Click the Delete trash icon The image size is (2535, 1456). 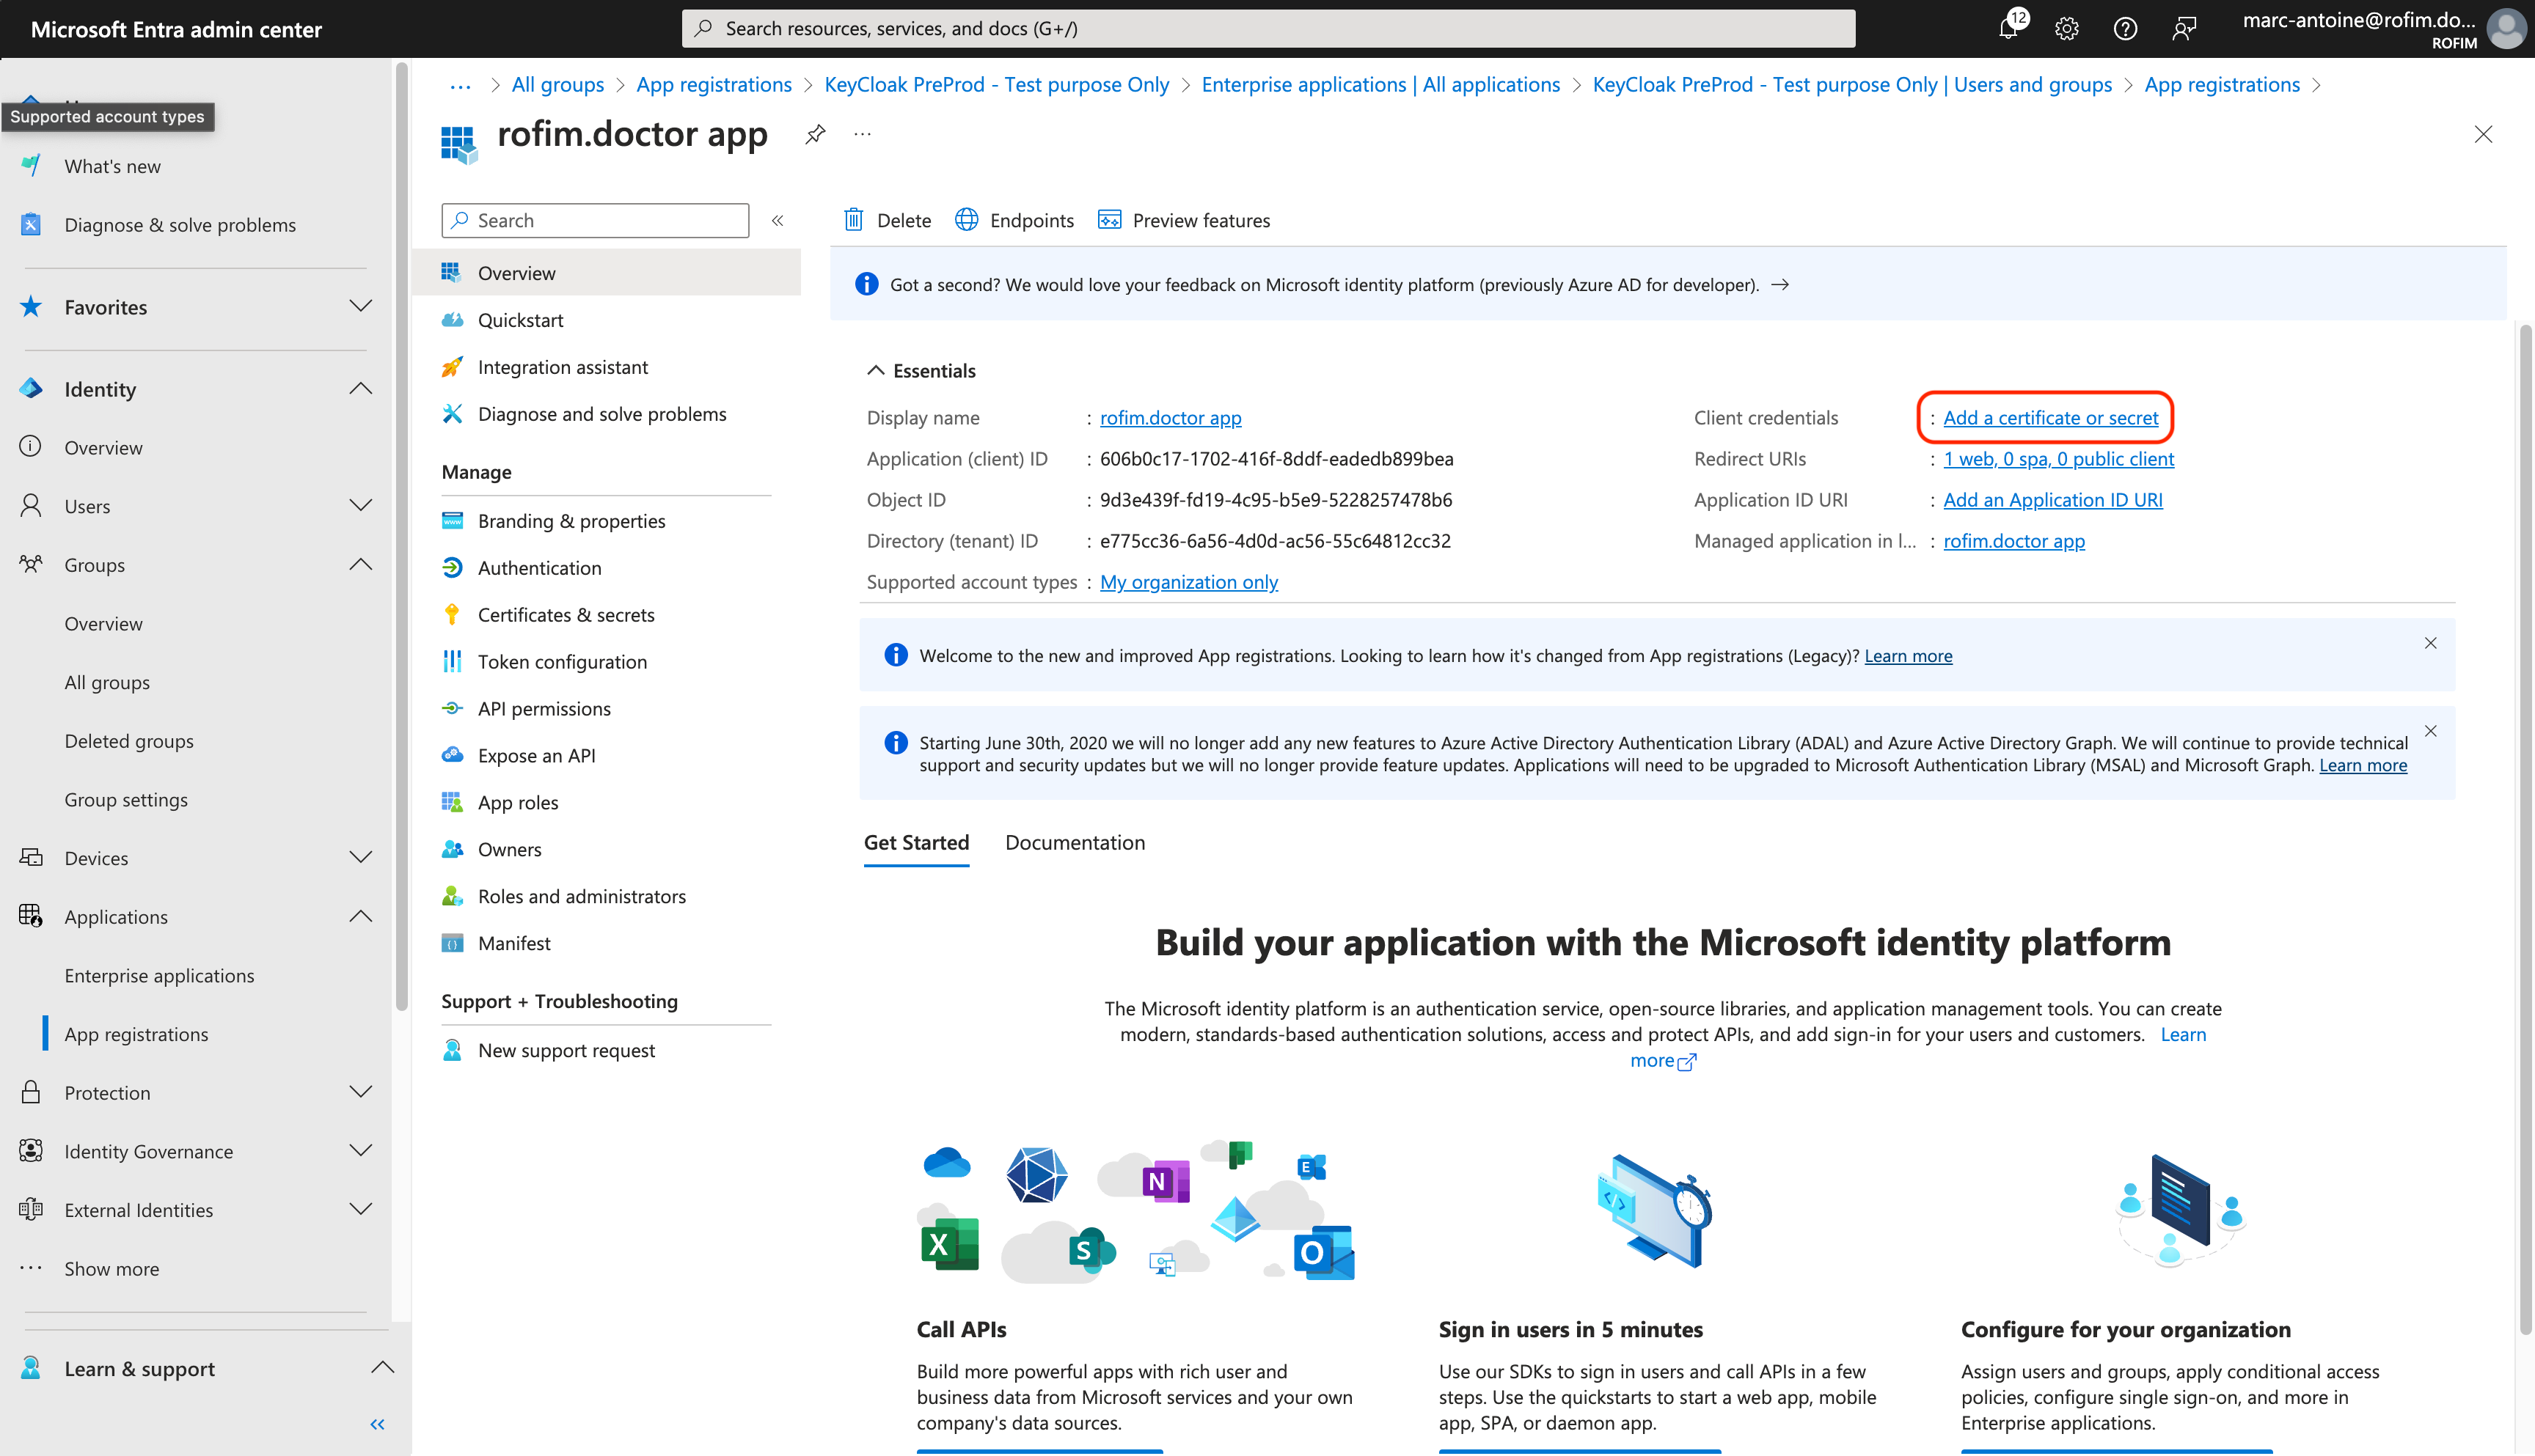point(853,220)
